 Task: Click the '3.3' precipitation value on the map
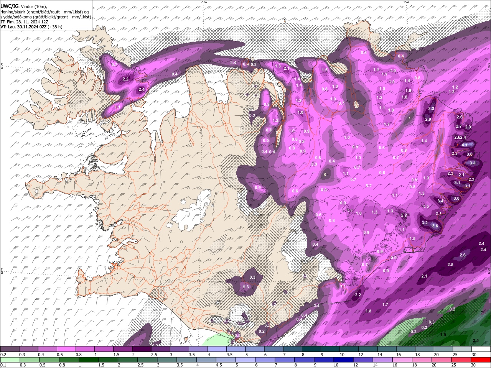(431, 109)
